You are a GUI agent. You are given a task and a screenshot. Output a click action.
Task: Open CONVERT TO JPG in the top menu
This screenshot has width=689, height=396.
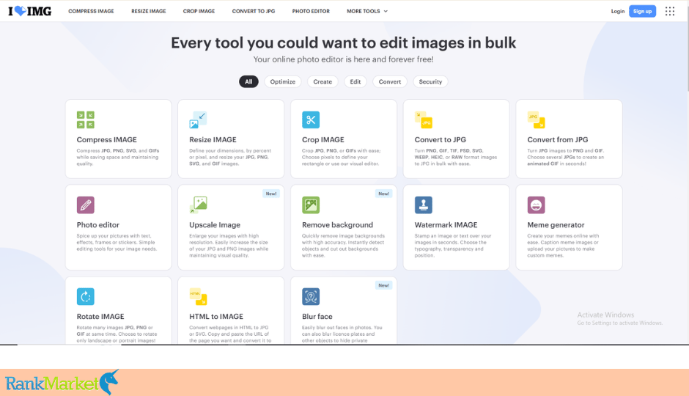click(254, 12)
